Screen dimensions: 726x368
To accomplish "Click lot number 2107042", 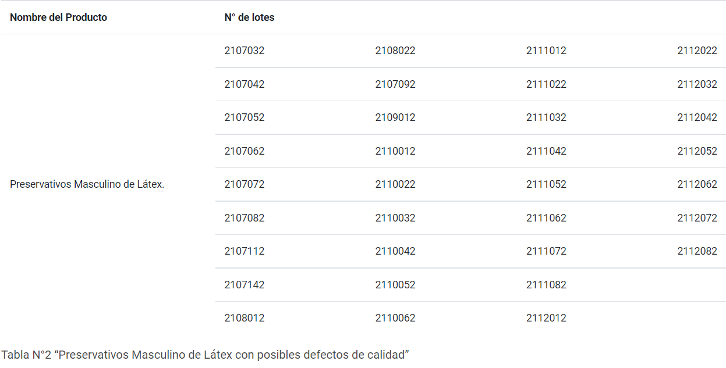I will coord(245,84).
